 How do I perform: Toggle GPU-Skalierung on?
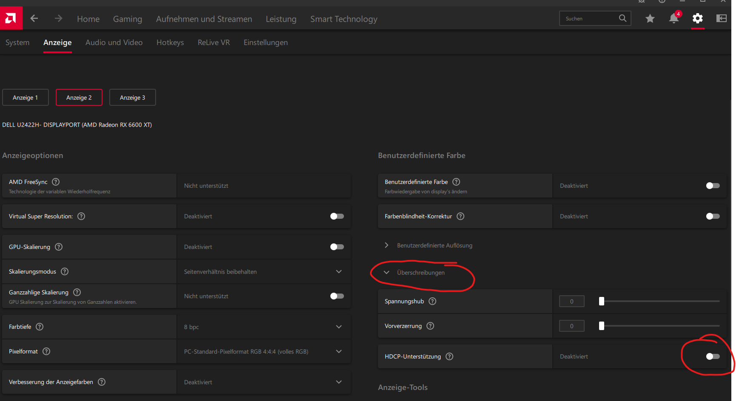tap(337, 247)
